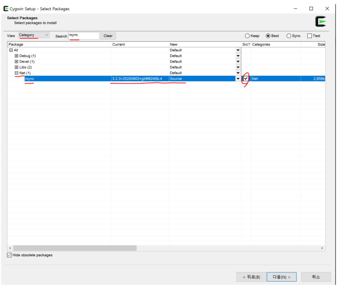The image size is (337, 289).
Task: Click the Src? column header
Action: (x=246, y=44)
